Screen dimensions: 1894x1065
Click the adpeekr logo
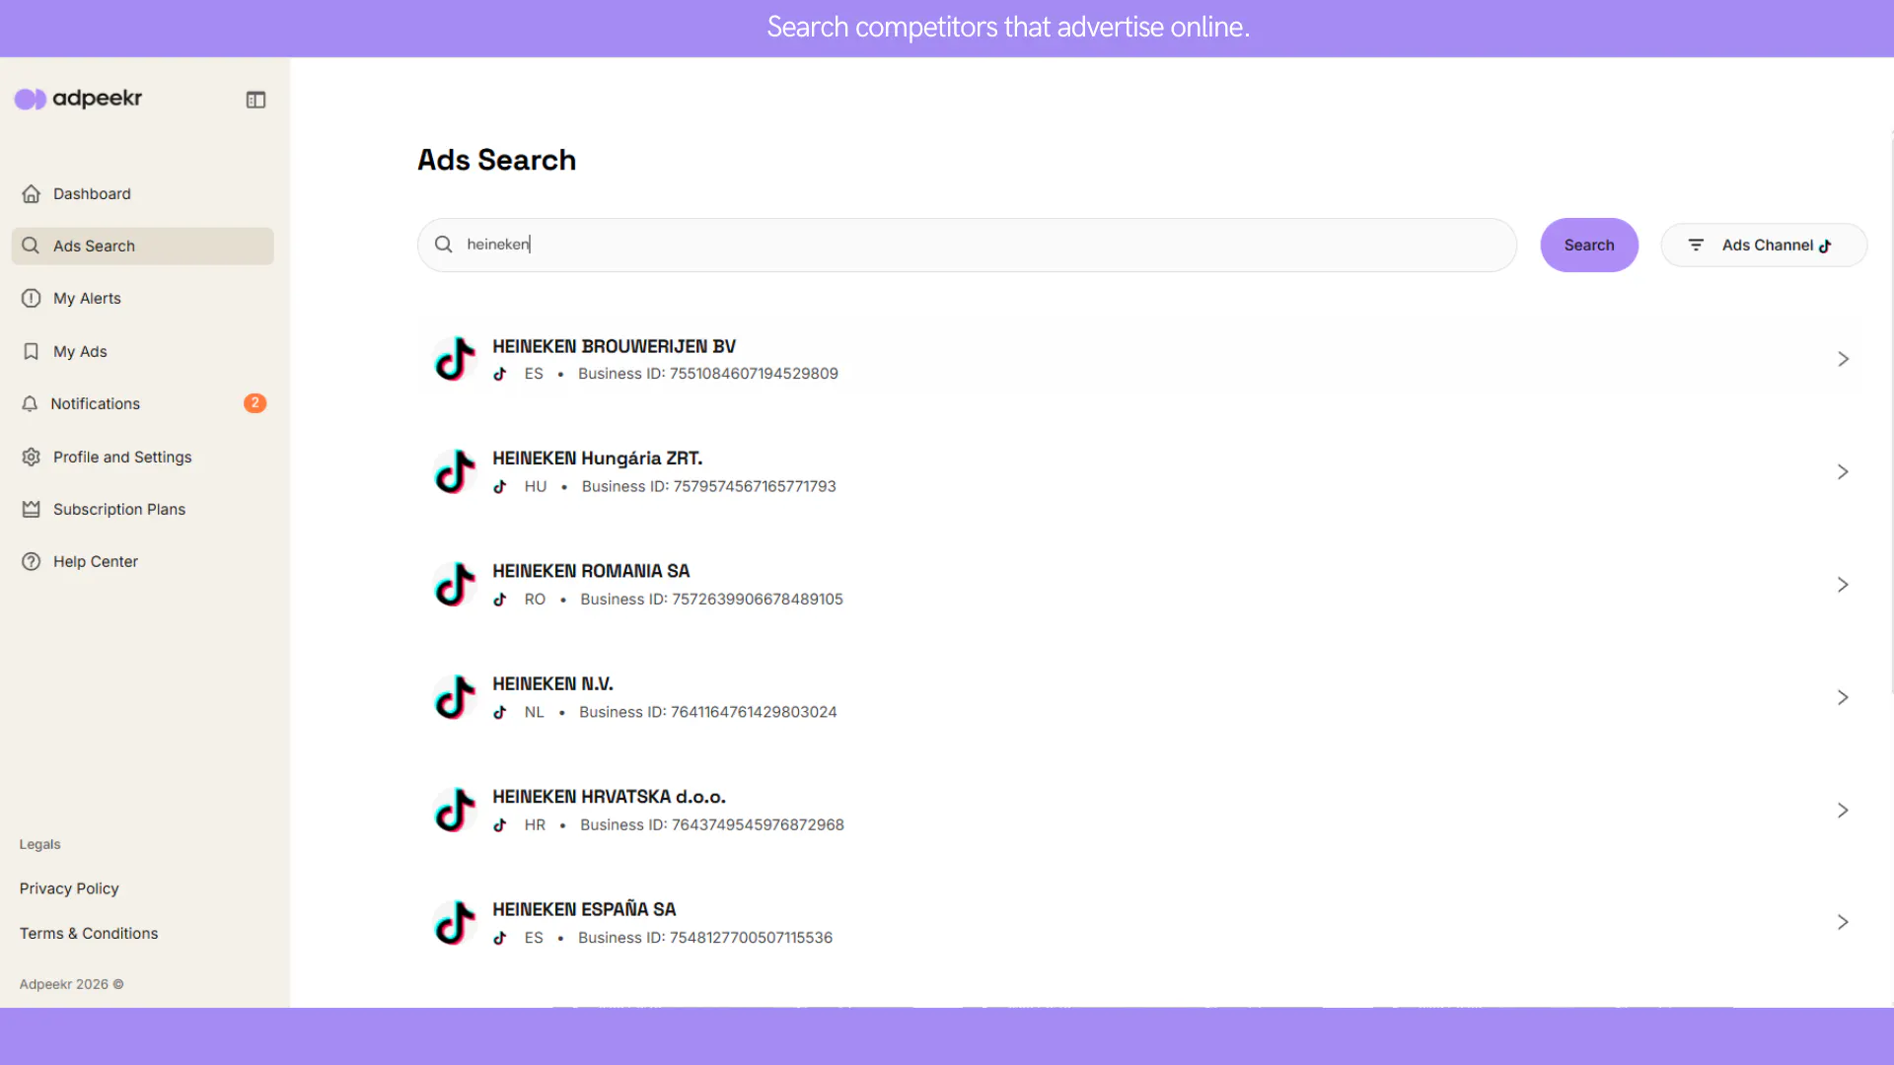[x=78, y=99]
